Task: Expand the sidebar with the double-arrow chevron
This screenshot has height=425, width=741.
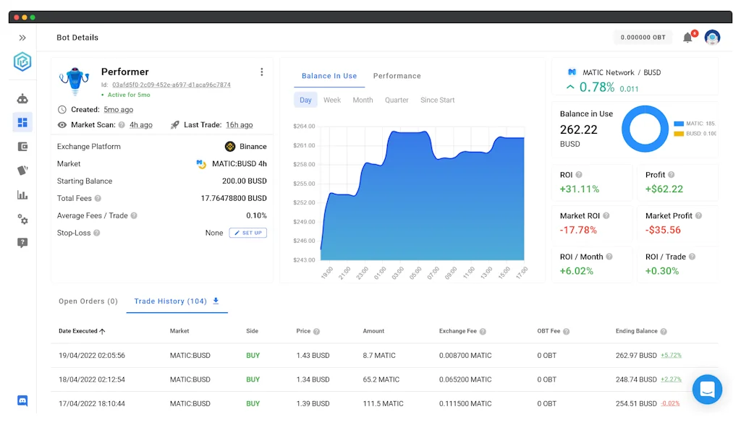Action: (22, 37)
